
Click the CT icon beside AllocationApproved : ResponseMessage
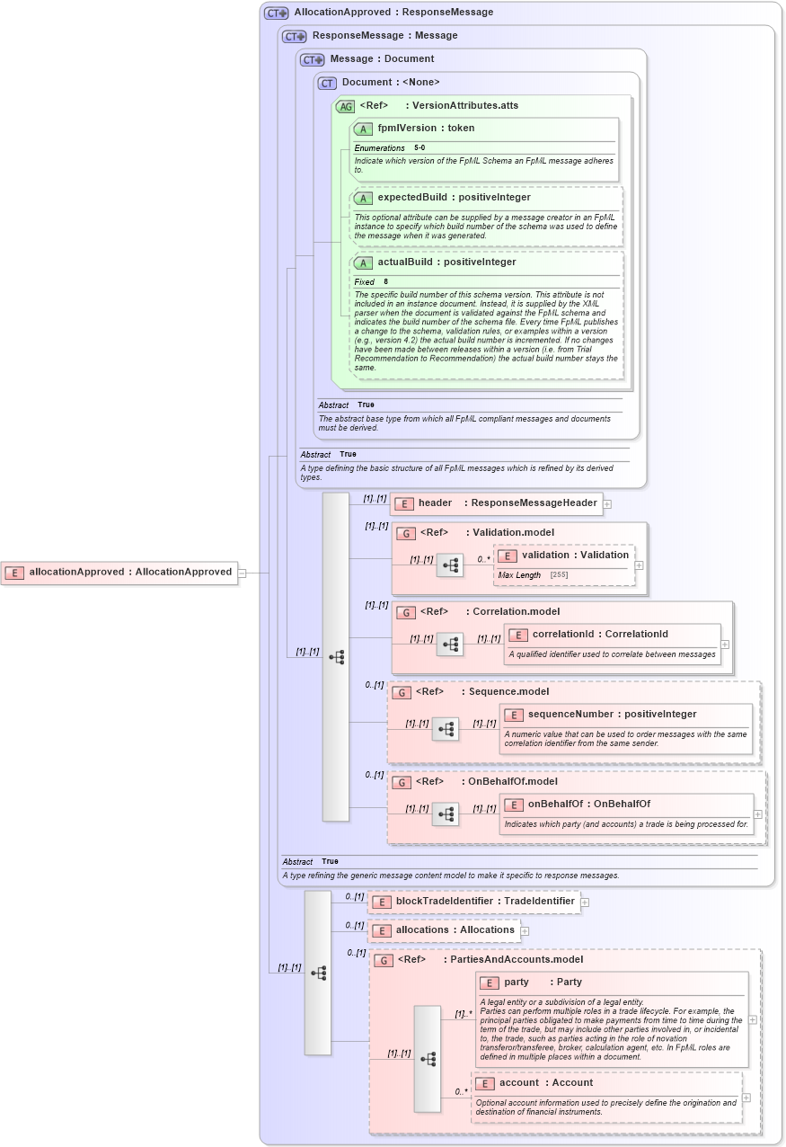coord(276,13)
